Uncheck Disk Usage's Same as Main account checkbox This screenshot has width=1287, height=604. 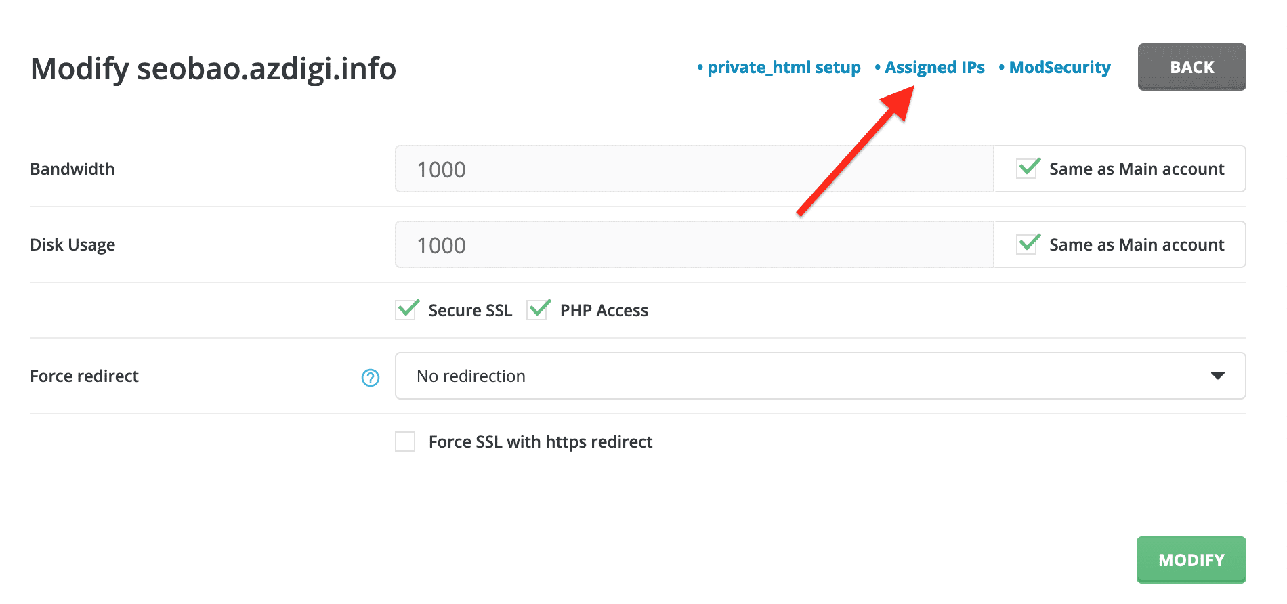pyautogui.click(x=1028, y=244)
